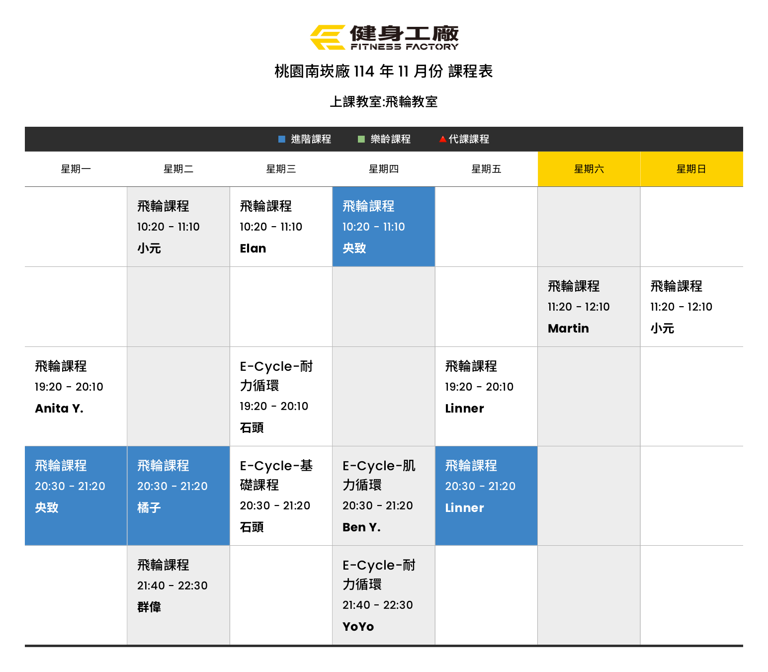The height and width of the screenshot is (672, 768).
Task: Open Tuesday 21:40 class by 群偉
Action: pyautogui.click(x=178, y=586)
